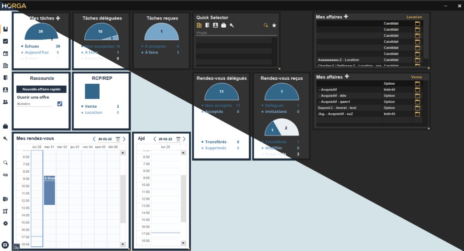Add a new task with Mes tâches plus

click(x=58, y=19)
